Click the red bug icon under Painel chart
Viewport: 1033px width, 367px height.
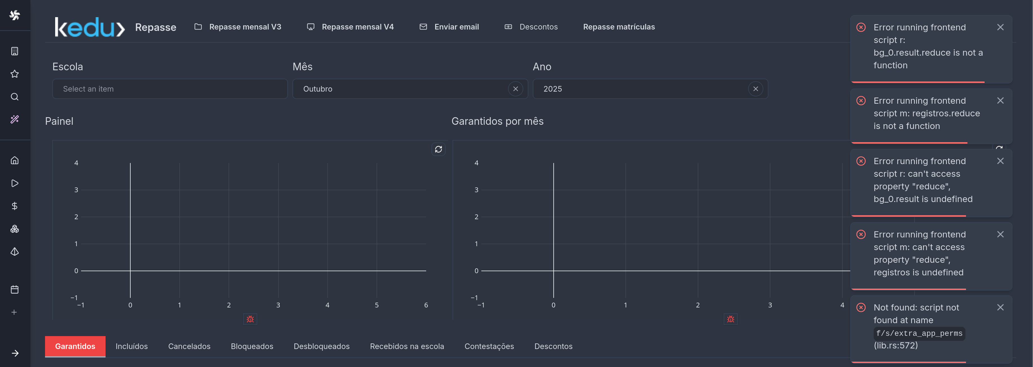[x=250, y=319]
